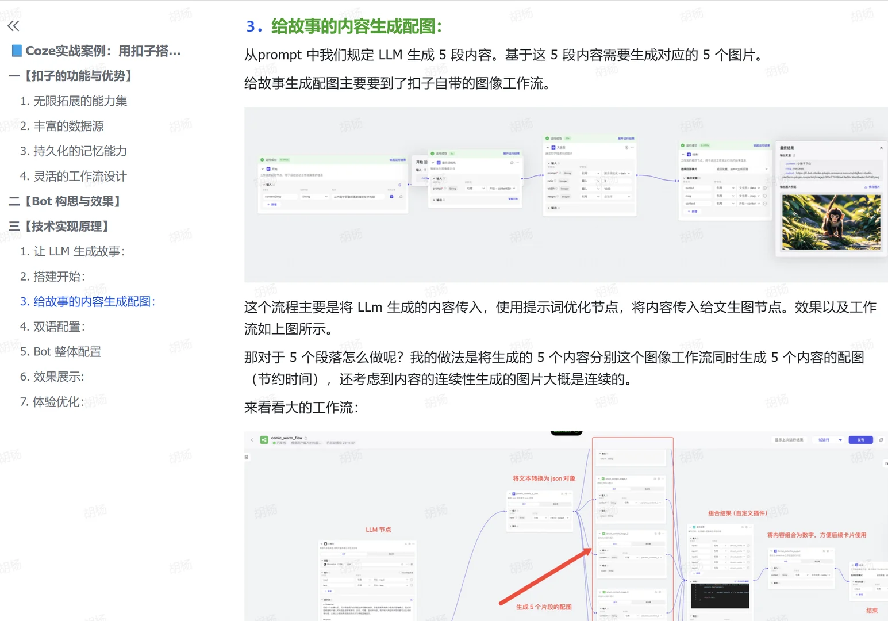This screenshot has width=888, height=621.
Task: Go to outline entry "6. 效果展示:"
Action: (x=52, y=377)
